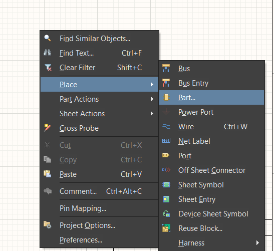Image resolution: width=274 pixels, height=251 pixels.
Task: Click the Port icon
Action: (166, 155)
